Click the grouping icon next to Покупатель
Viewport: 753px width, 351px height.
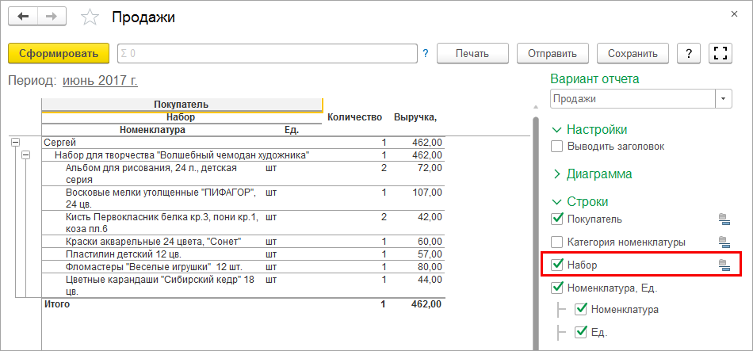click(x=723, y=219)
